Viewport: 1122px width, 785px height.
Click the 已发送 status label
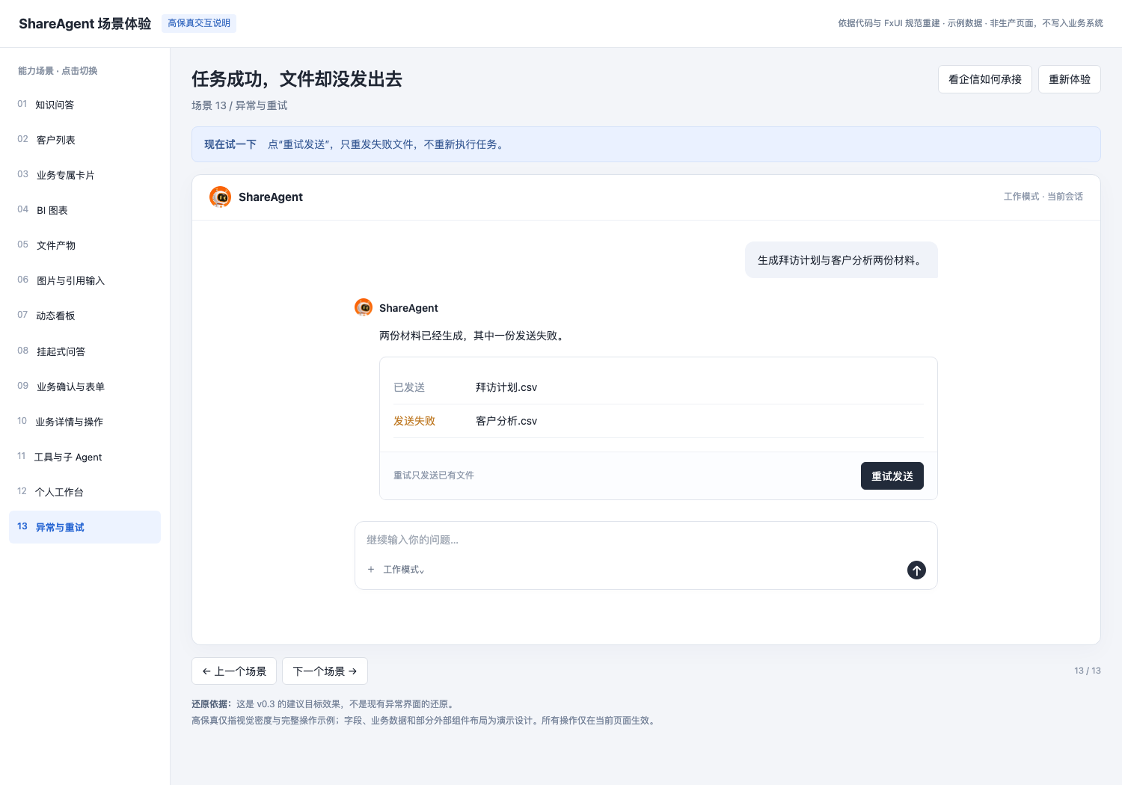point(409,387)
